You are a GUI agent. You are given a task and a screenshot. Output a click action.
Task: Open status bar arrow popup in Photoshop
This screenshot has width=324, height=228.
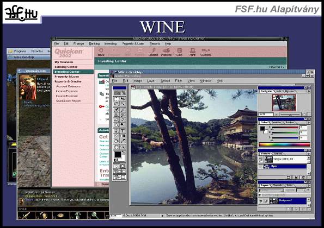162,216
